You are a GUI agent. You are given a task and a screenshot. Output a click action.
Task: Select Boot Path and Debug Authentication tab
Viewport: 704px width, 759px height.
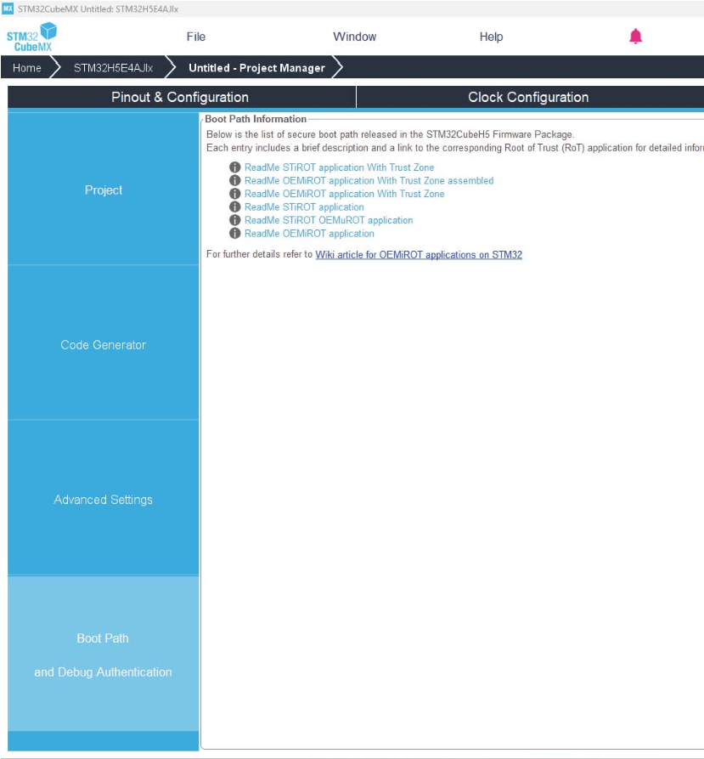[x=104, y=654]
